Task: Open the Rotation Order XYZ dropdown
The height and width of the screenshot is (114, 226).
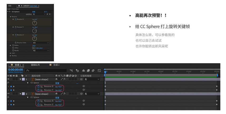Action: pyautogui.click(x=41, y=43)
